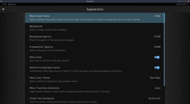Image resolution: width=190 pixels, height=104 pixels.
Task: Click the Appearance page title
Action: [95, 9]
